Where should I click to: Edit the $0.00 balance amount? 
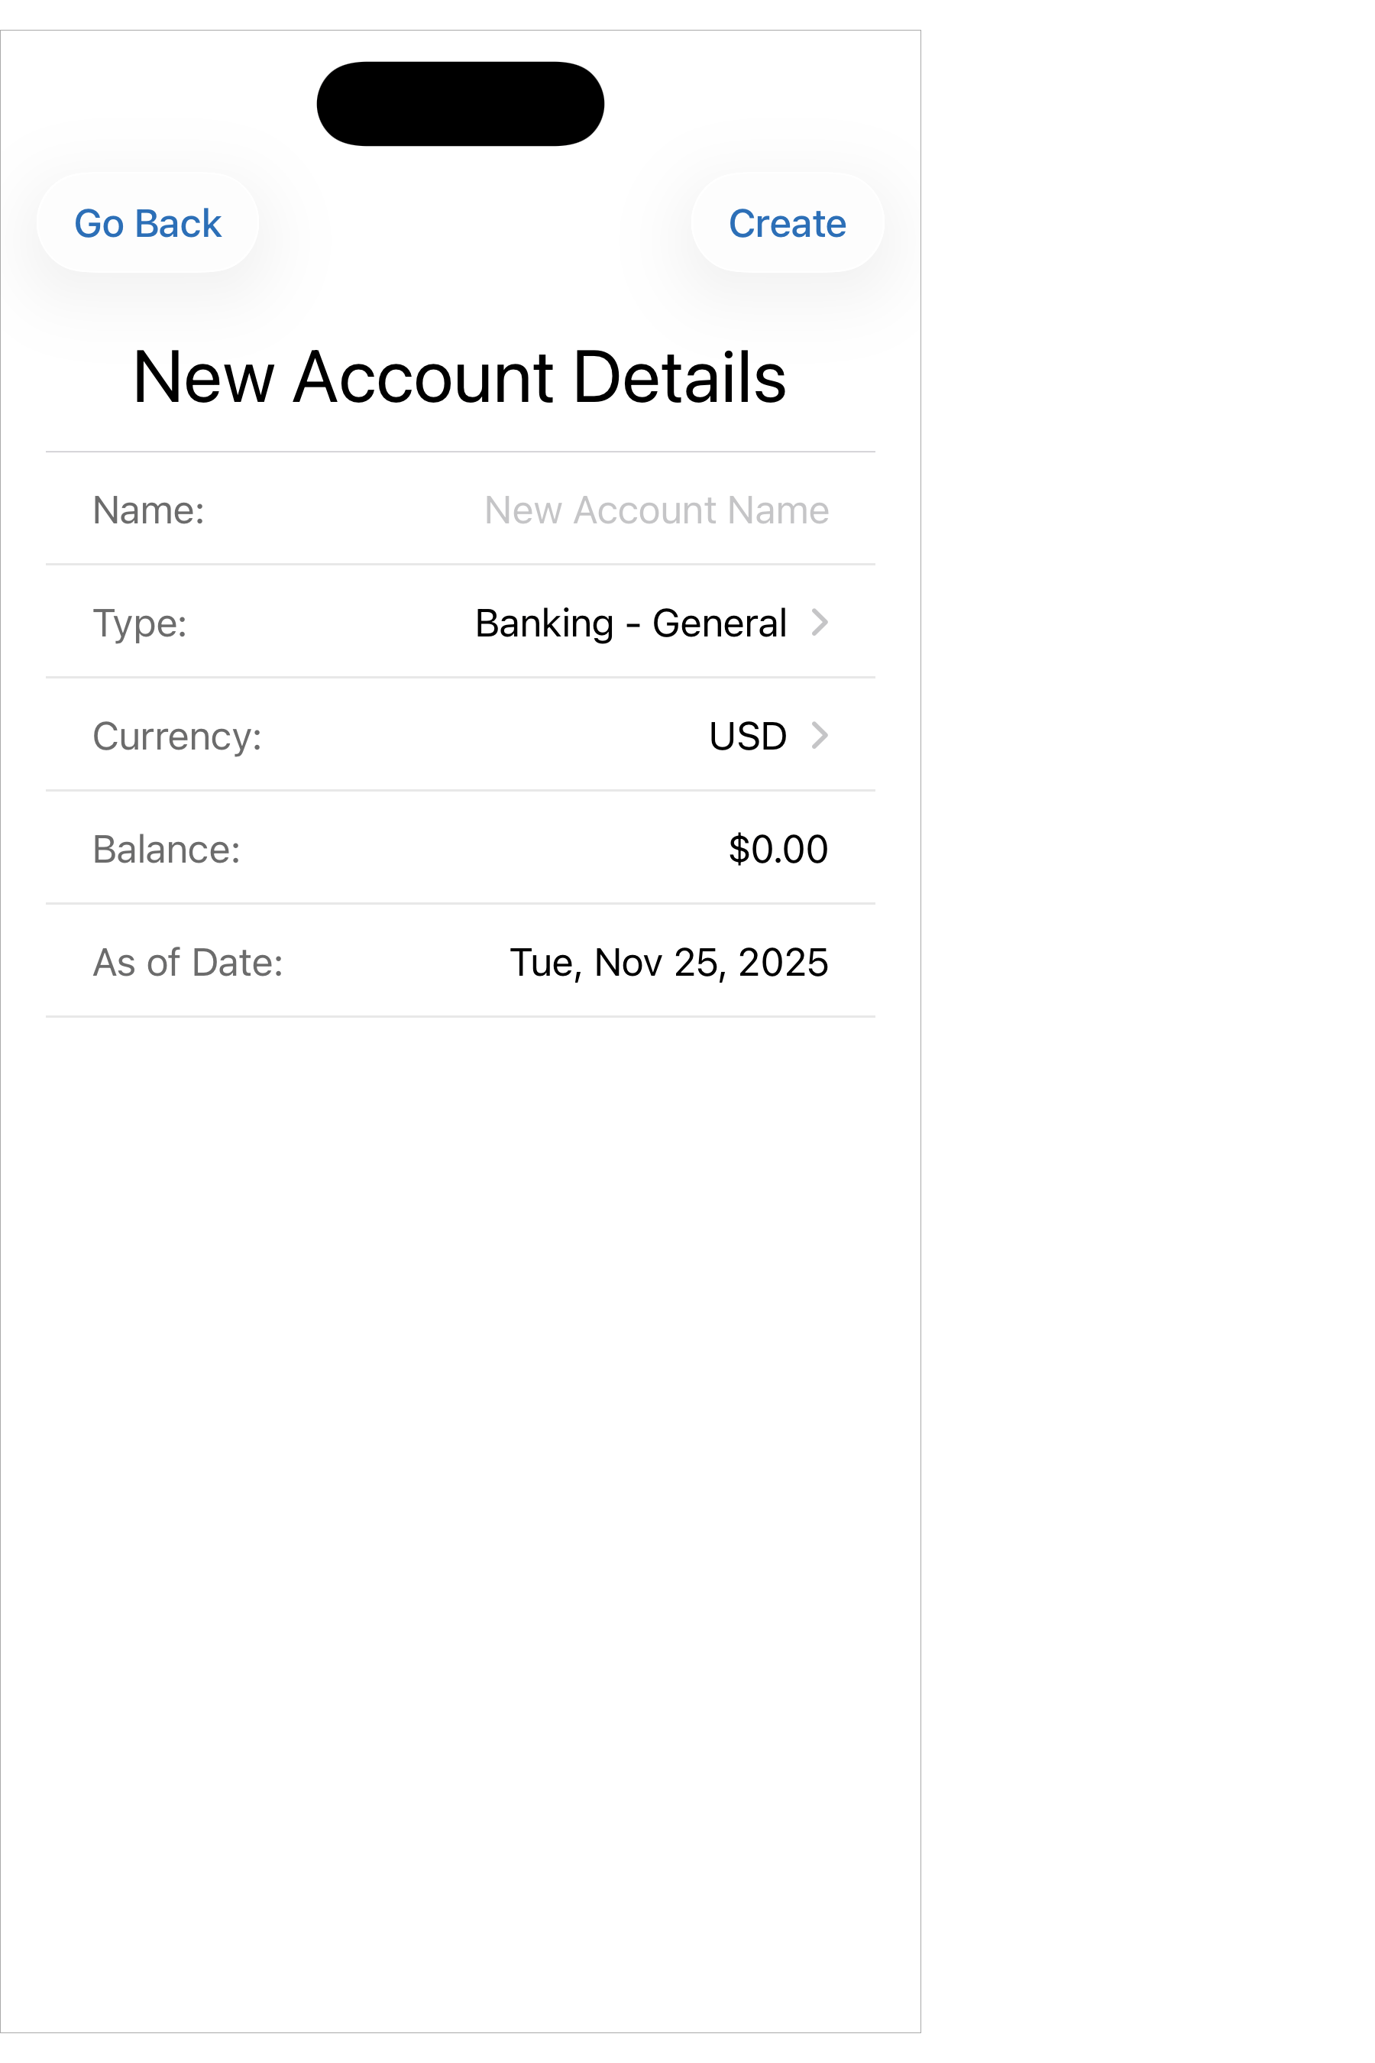[x=778, y=849]
